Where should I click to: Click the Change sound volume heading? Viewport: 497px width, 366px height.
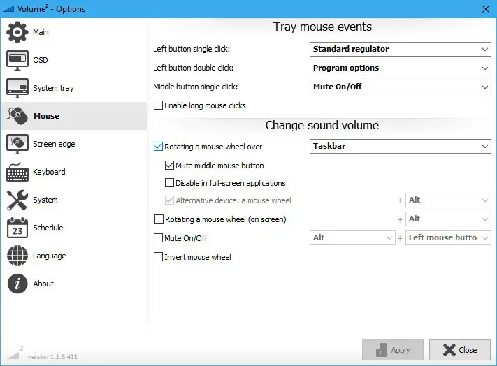tap(322, 126)
